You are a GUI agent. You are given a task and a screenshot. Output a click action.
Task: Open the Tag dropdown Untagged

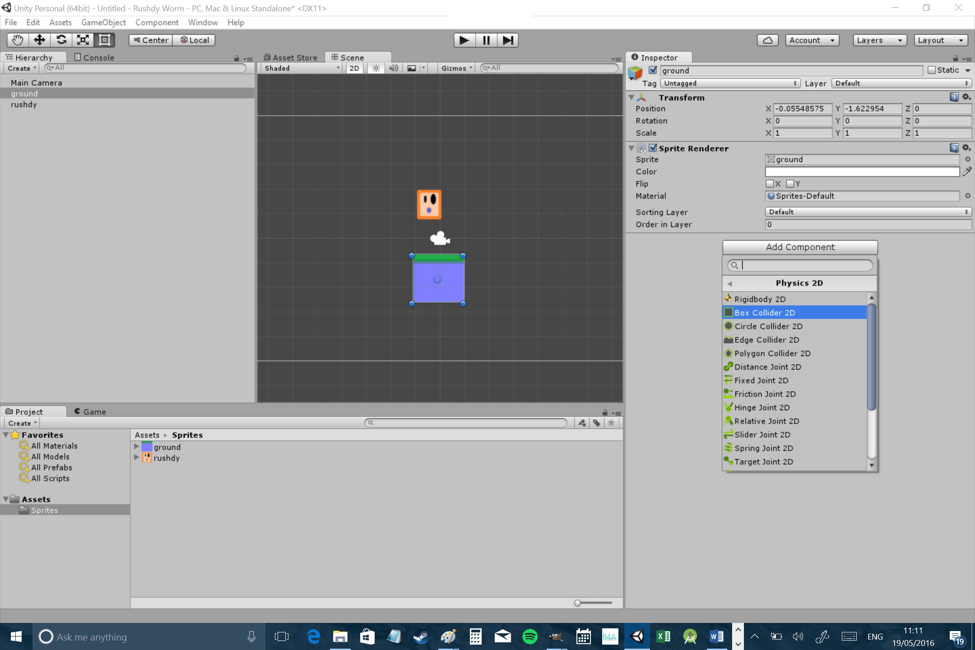730,84
